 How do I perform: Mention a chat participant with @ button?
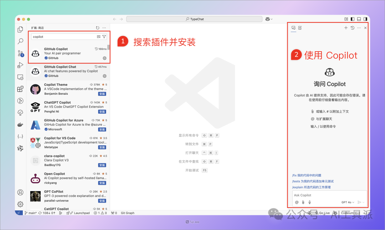coord(297,202)
